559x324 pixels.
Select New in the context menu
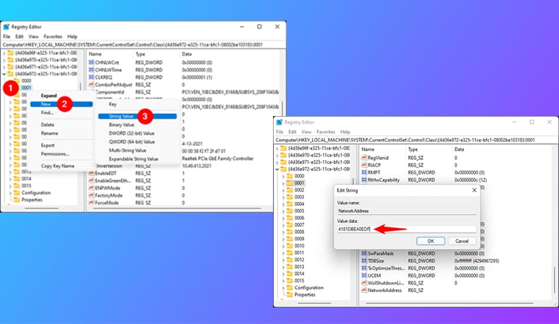click(61, 104)
